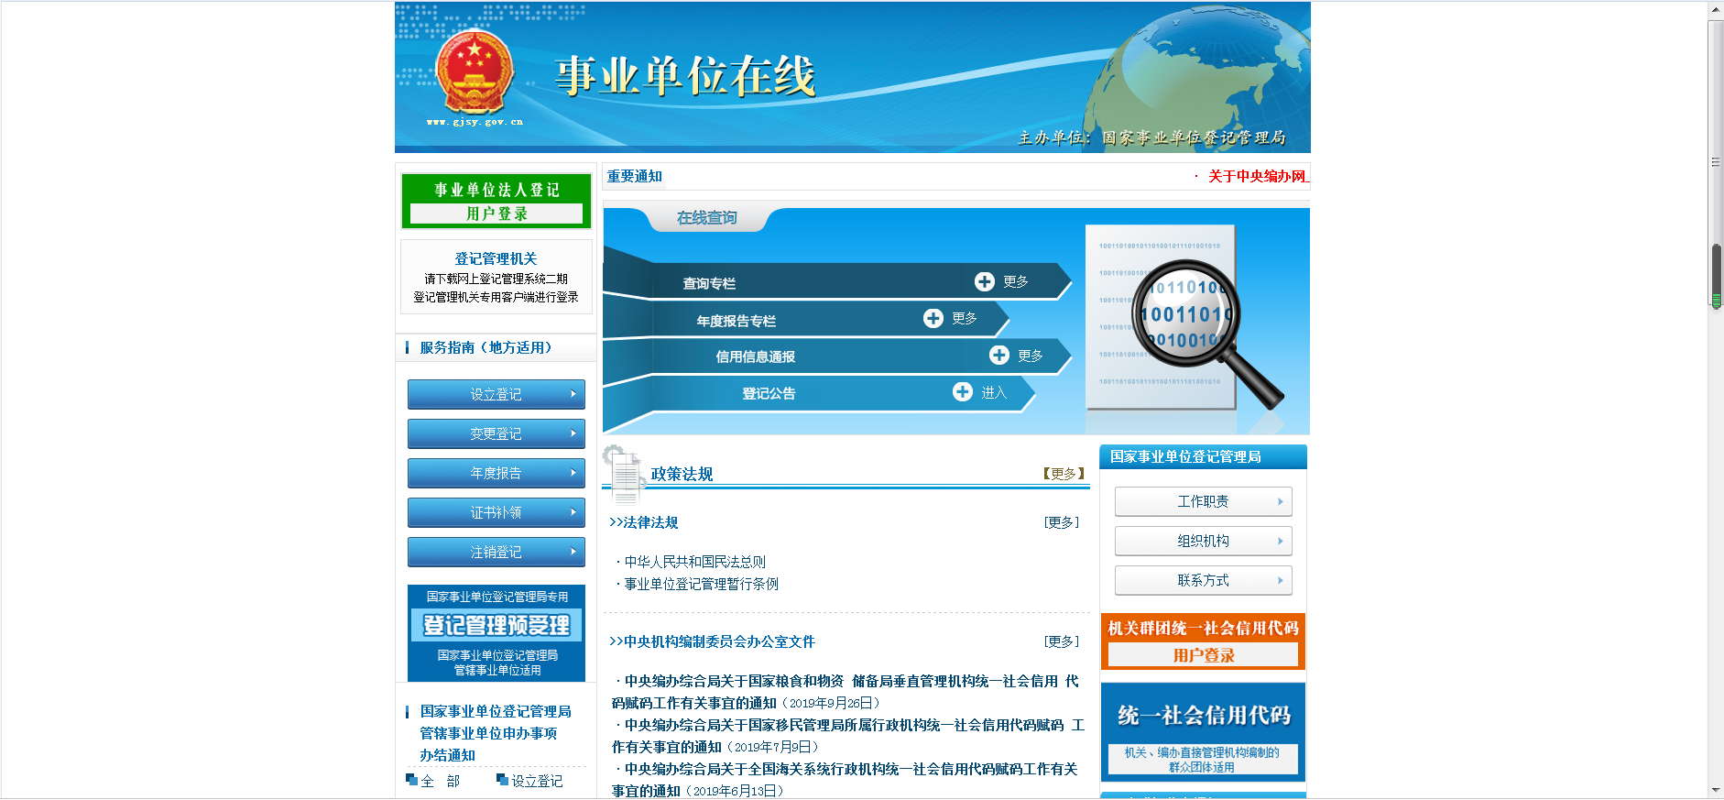Click the browser scrollbar up arrow

coord(1716,9)
